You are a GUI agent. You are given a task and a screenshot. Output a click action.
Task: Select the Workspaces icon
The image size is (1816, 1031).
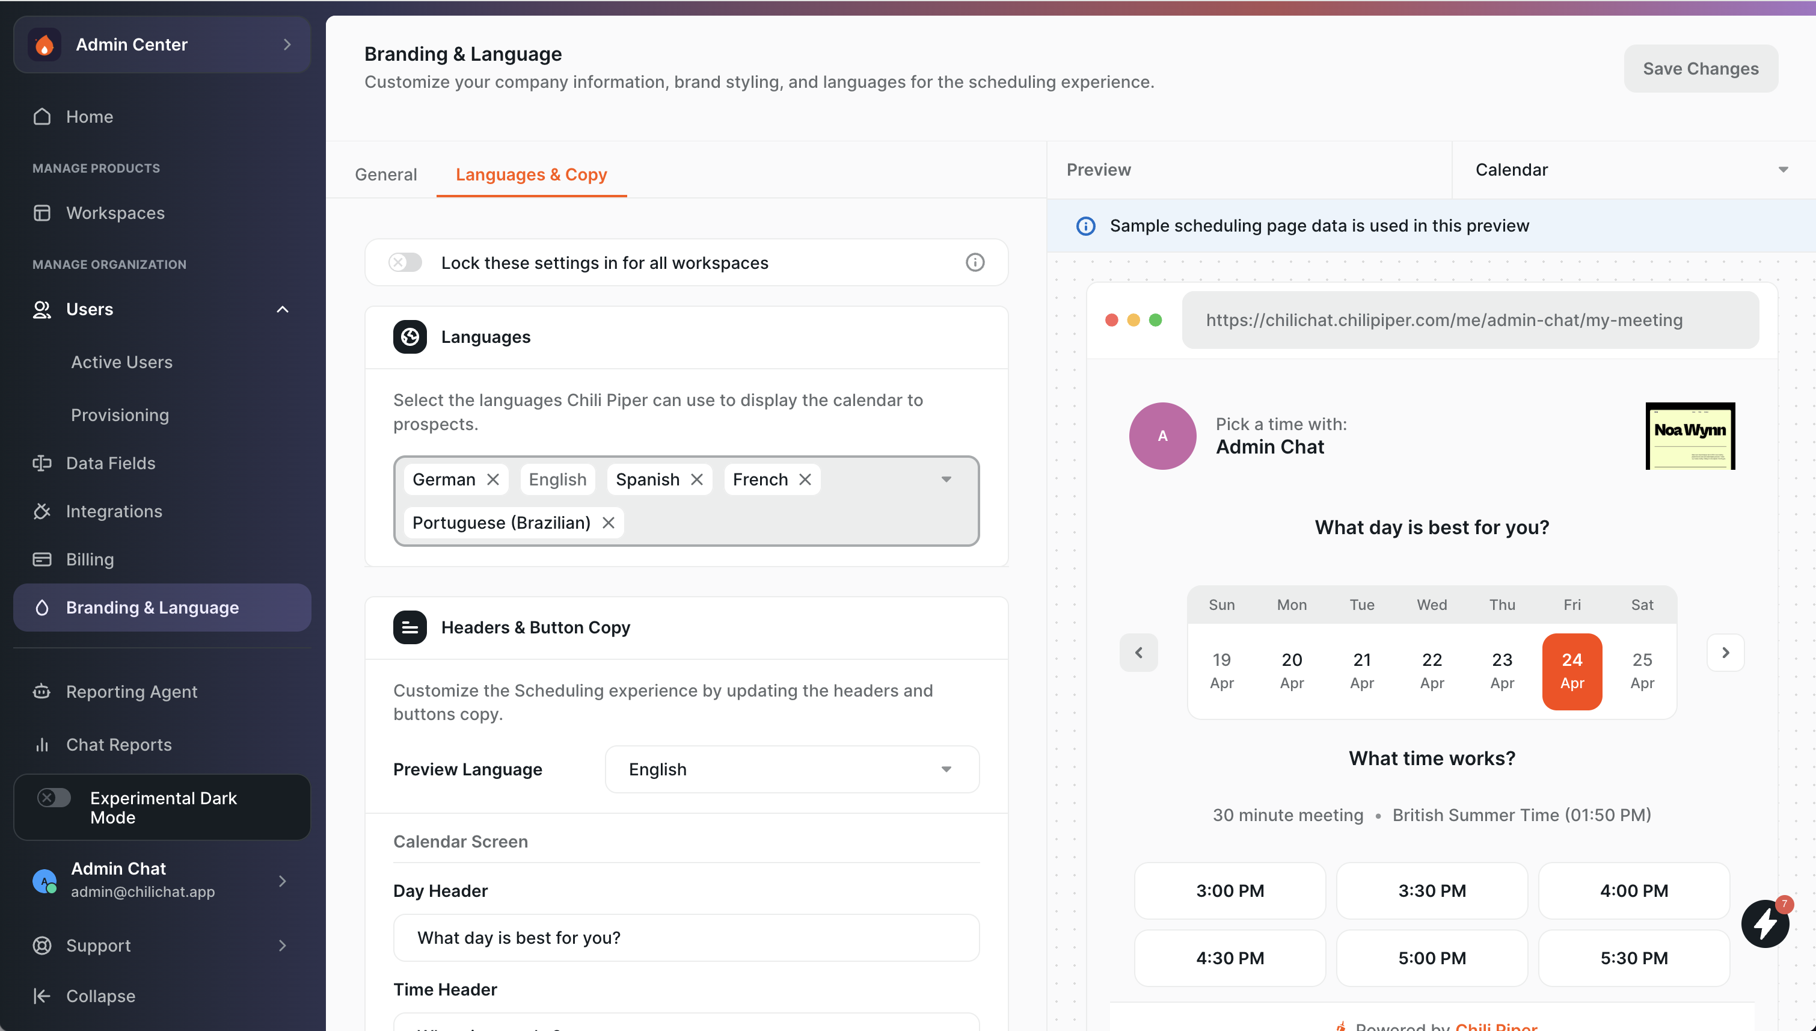pyautogui.click(x=43, y=212)
